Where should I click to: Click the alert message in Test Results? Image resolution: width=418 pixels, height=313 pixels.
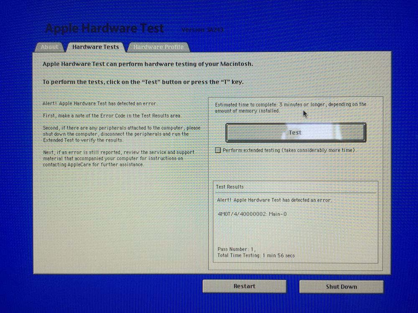click(275, 200)
